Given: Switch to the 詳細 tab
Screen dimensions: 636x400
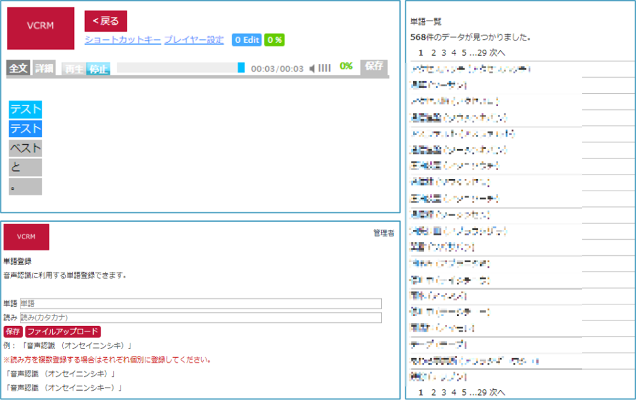Looking at the screenshot, I should coord(43,68).
